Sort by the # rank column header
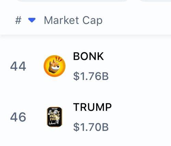 [18, 20]
